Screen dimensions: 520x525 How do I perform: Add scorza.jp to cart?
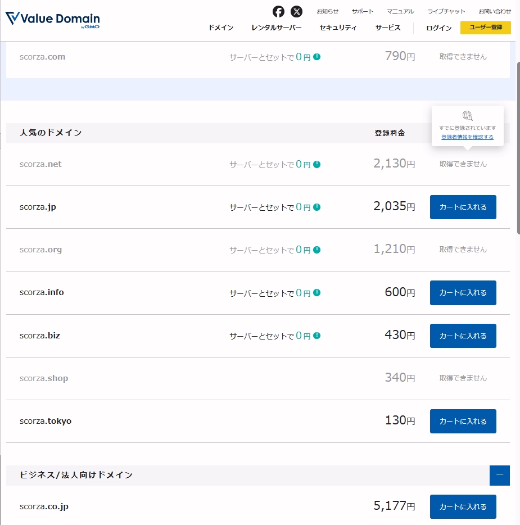coord(463,207)
